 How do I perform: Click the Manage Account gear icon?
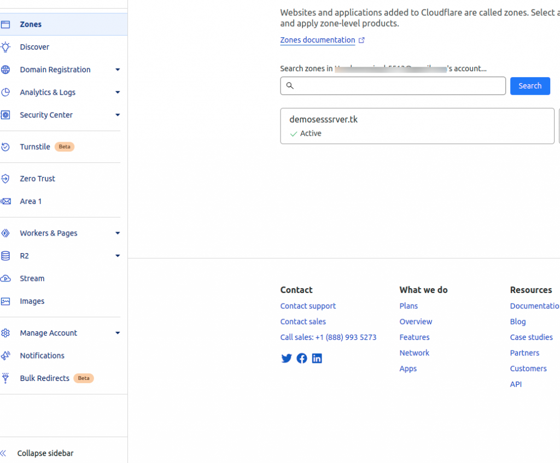(5, 333)
